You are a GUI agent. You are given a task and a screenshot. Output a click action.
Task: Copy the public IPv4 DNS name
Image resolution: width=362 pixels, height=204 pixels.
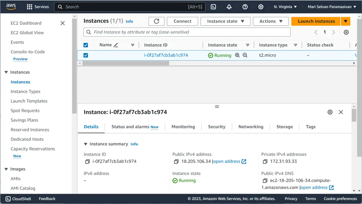click(x=265, y=181)
